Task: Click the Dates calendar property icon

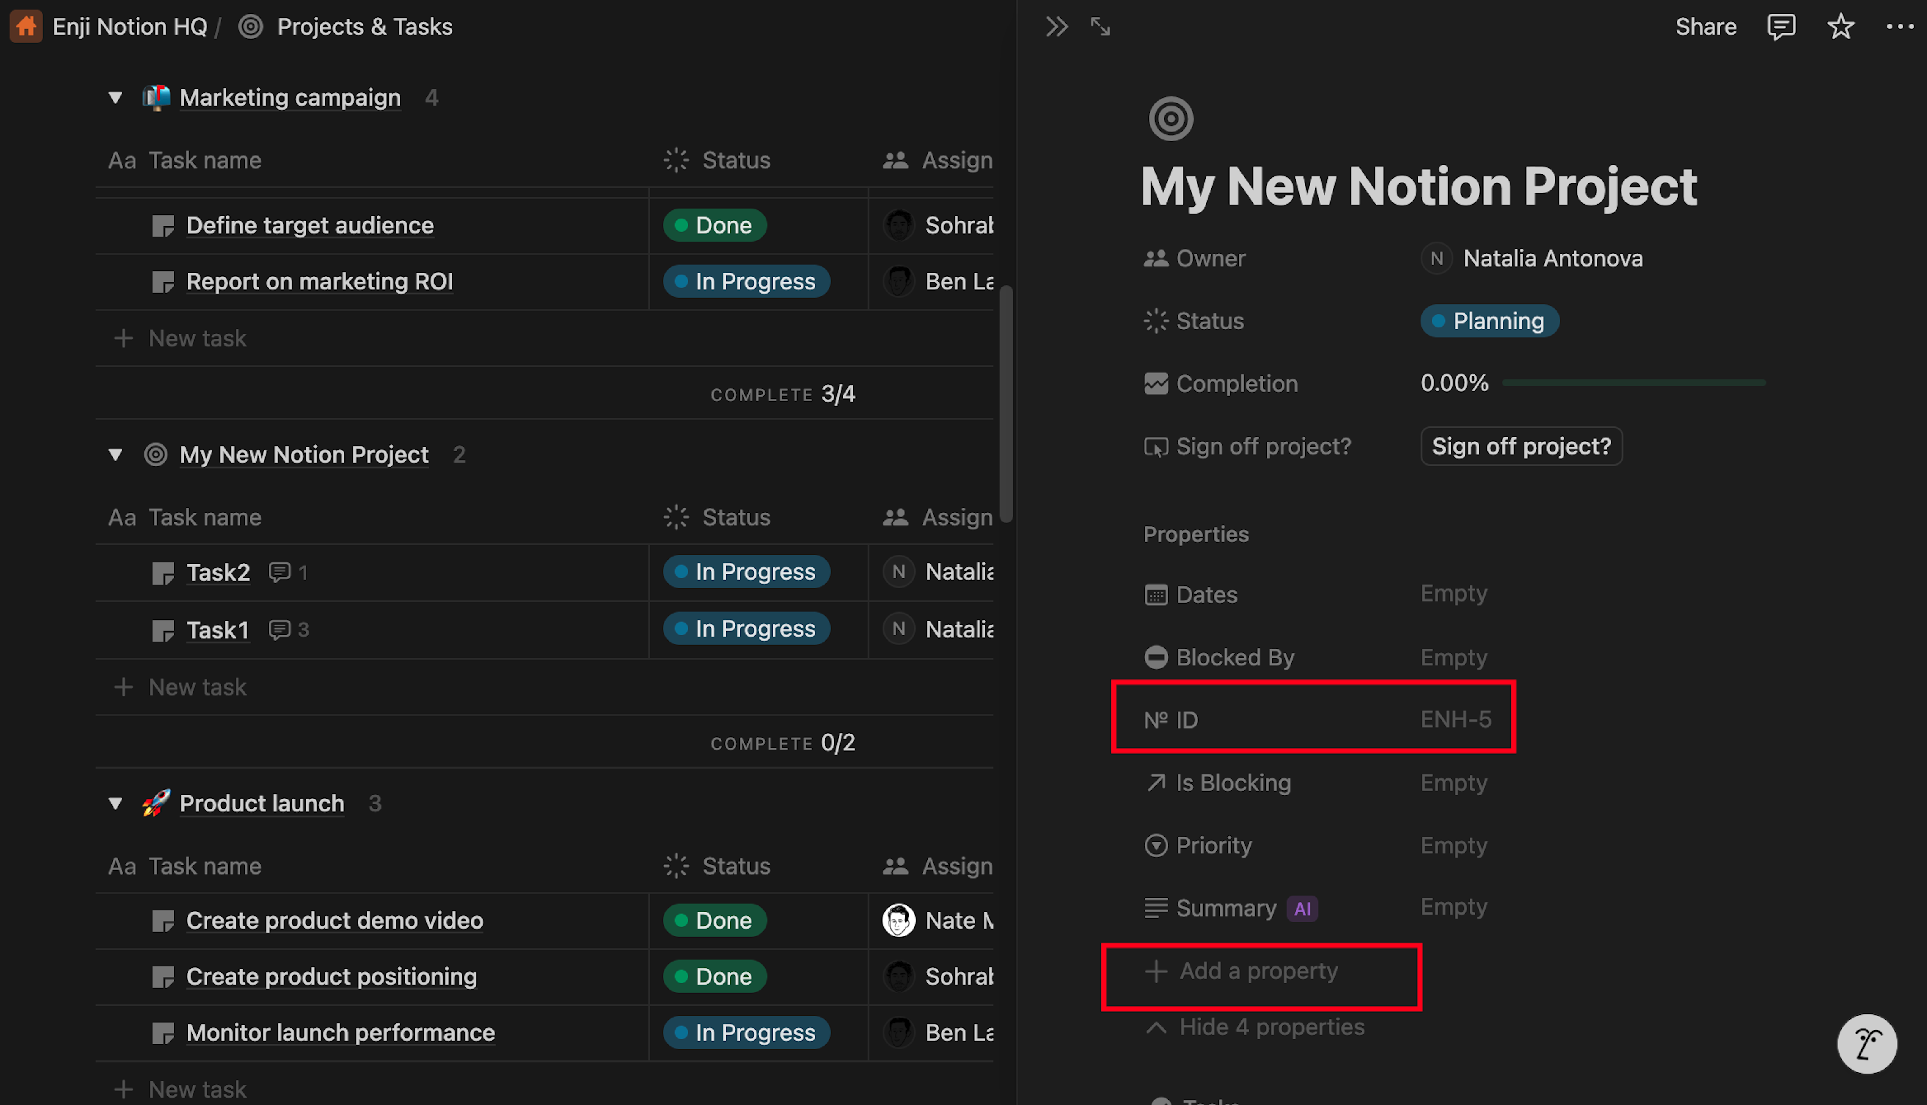Action: click(x=1155, y=594)
